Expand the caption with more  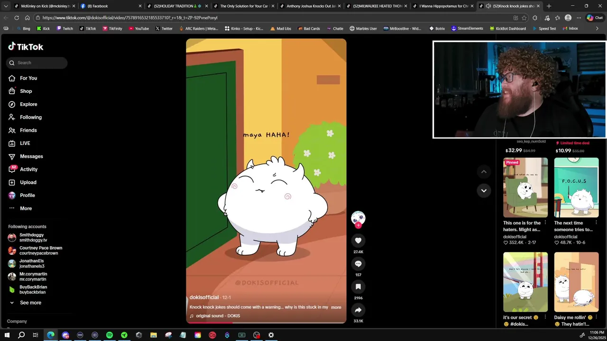point(336,307)
